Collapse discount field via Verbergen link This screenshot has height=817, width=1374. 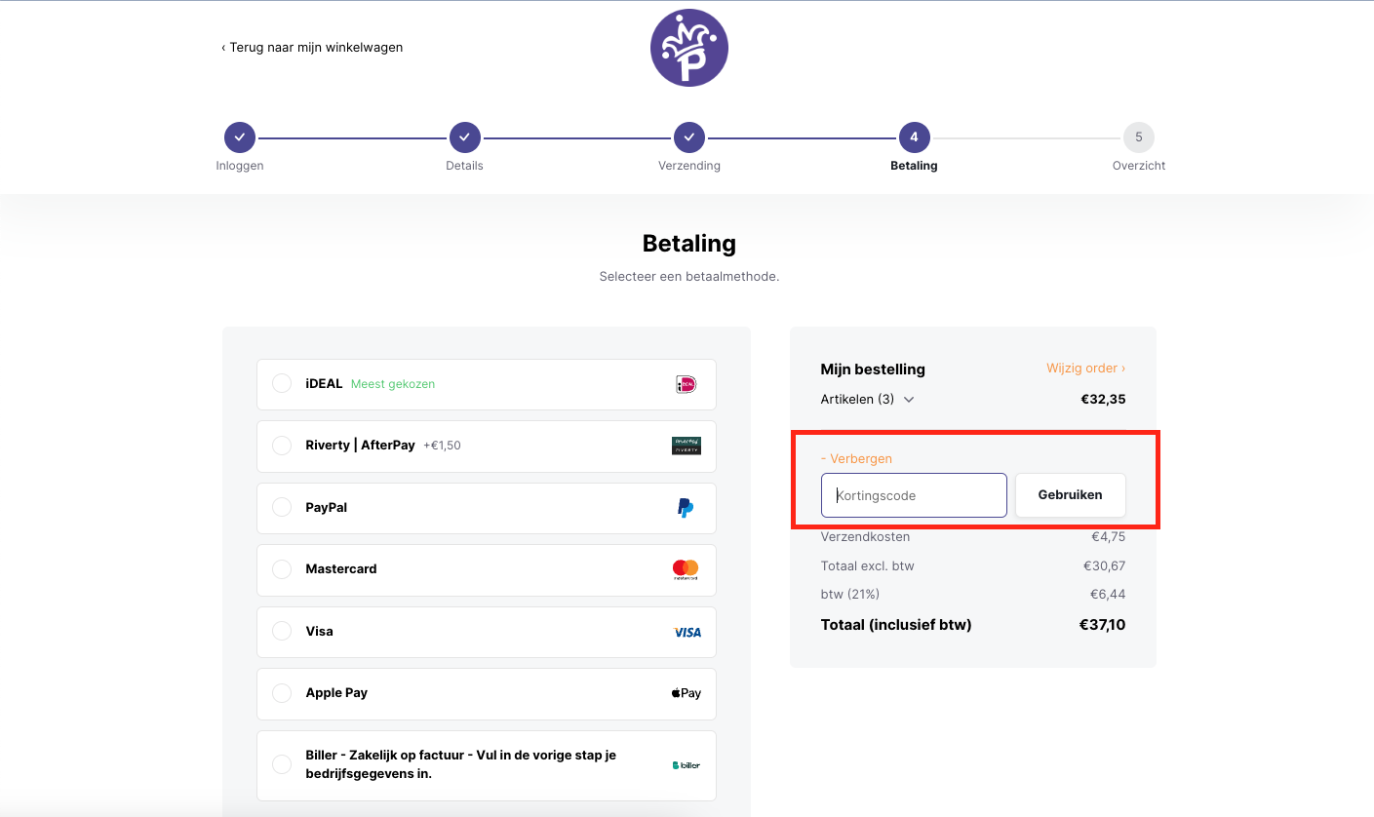(856, 458)
